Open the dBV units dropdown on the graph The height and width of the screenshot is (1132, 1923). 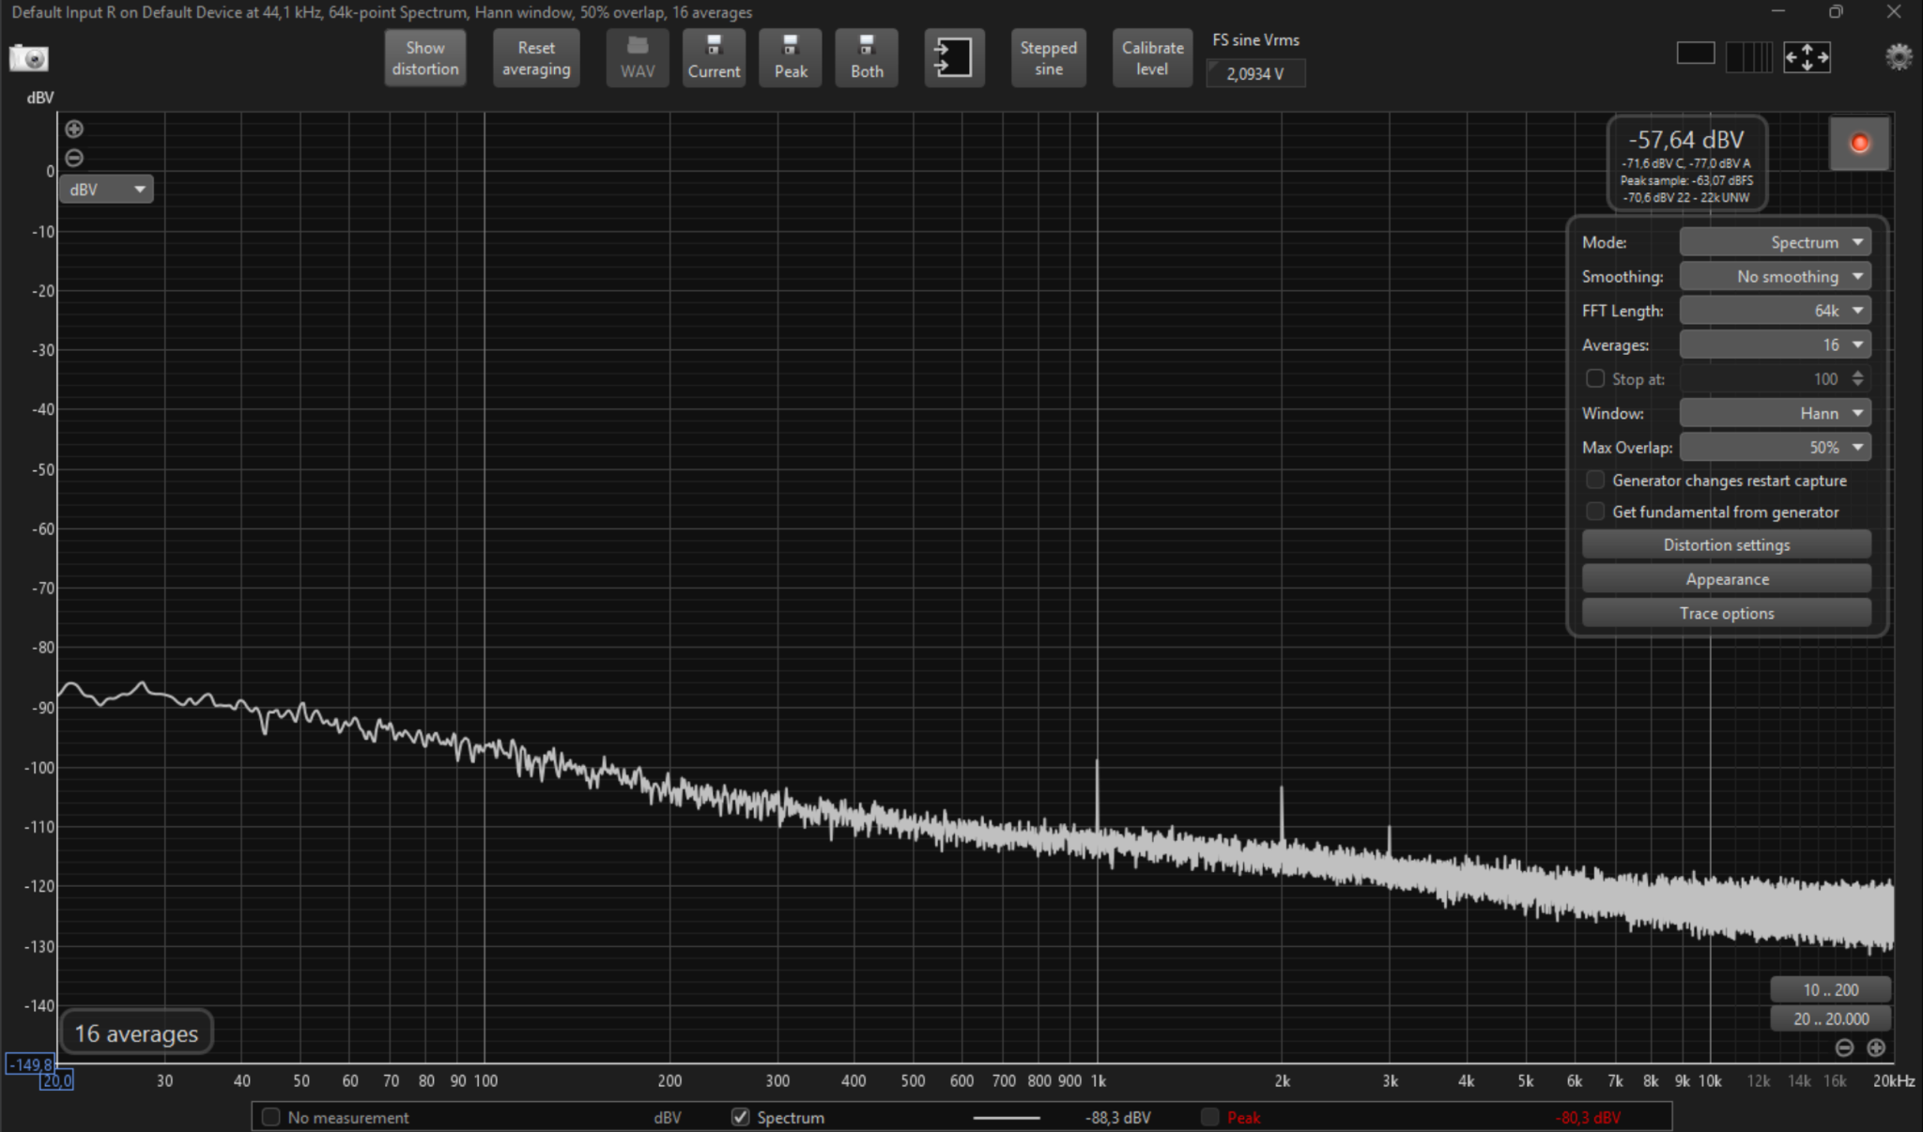tap(106, 190)
